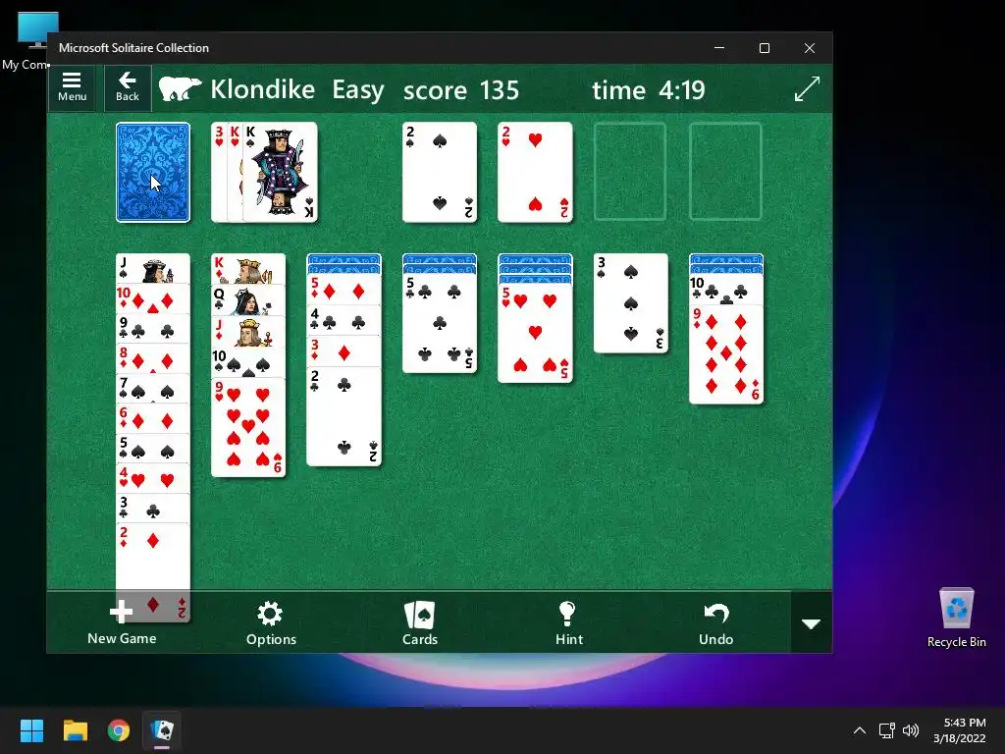The width and height of the screenshot is (1005, 754).
Task: Click the fourth empty foundation slot
Action: tap(725, 172)
